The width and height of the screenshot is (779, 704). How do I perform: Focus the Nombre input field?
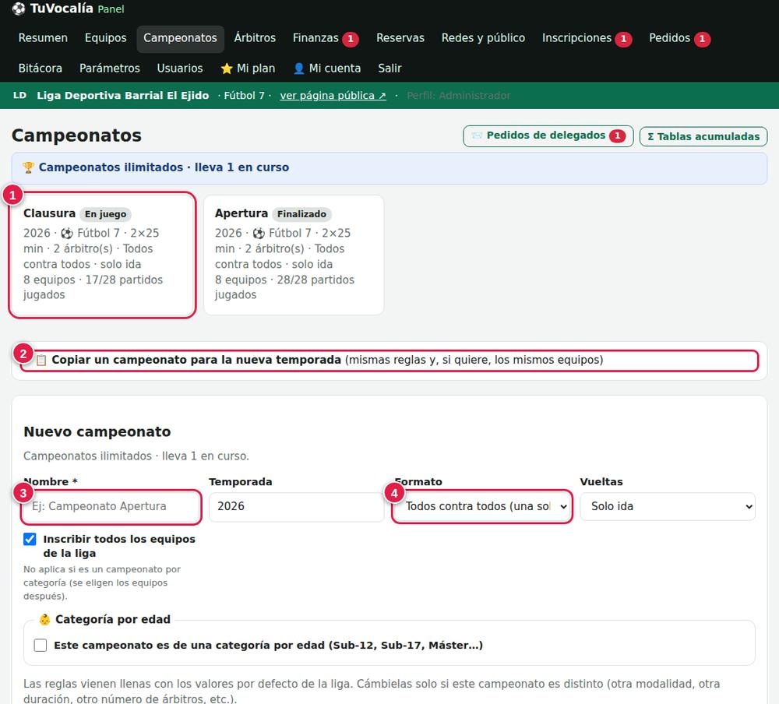[111, 506]
